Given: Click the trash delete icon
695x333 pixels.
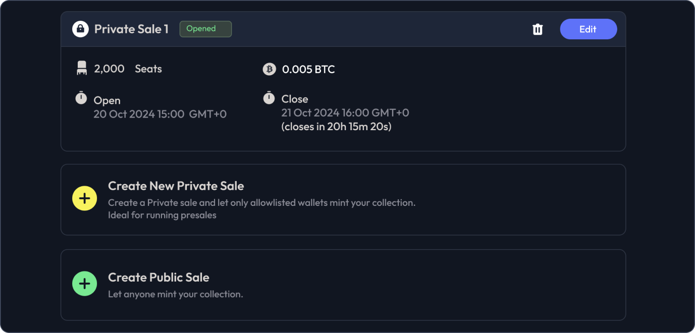Looking at the screenshot, I should [x=538, y=29].
